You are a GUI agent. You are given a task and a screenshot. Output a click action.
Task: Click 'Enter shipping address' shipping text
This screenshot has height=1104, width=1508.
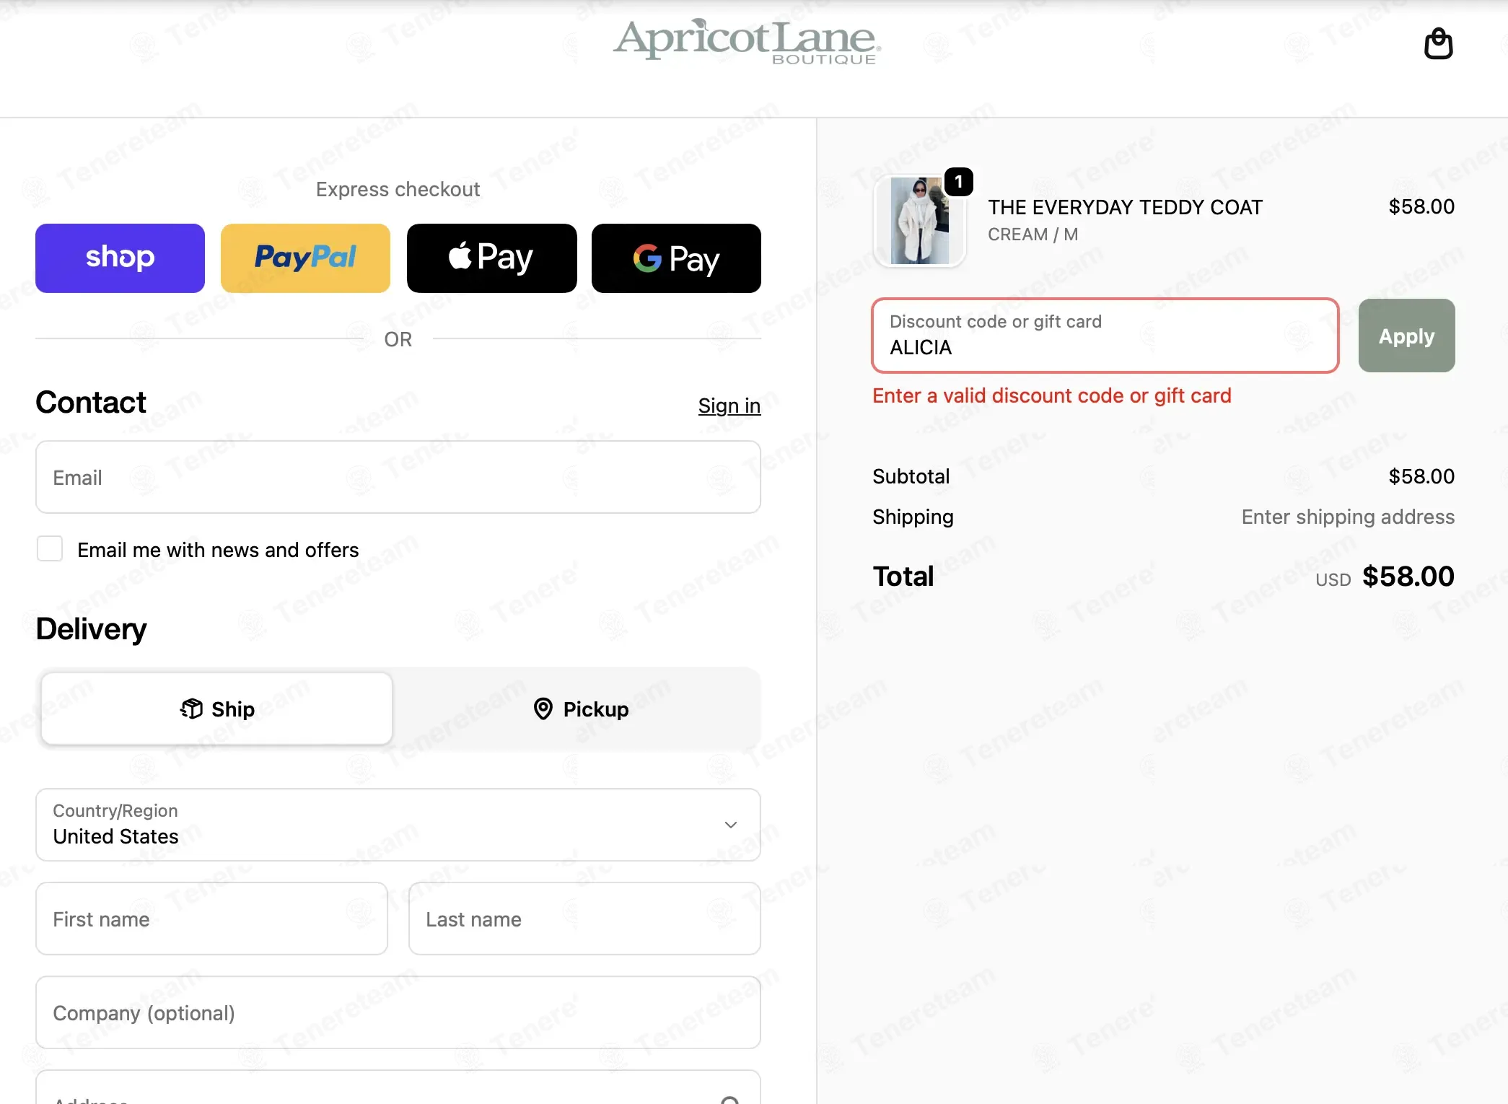1348,517
